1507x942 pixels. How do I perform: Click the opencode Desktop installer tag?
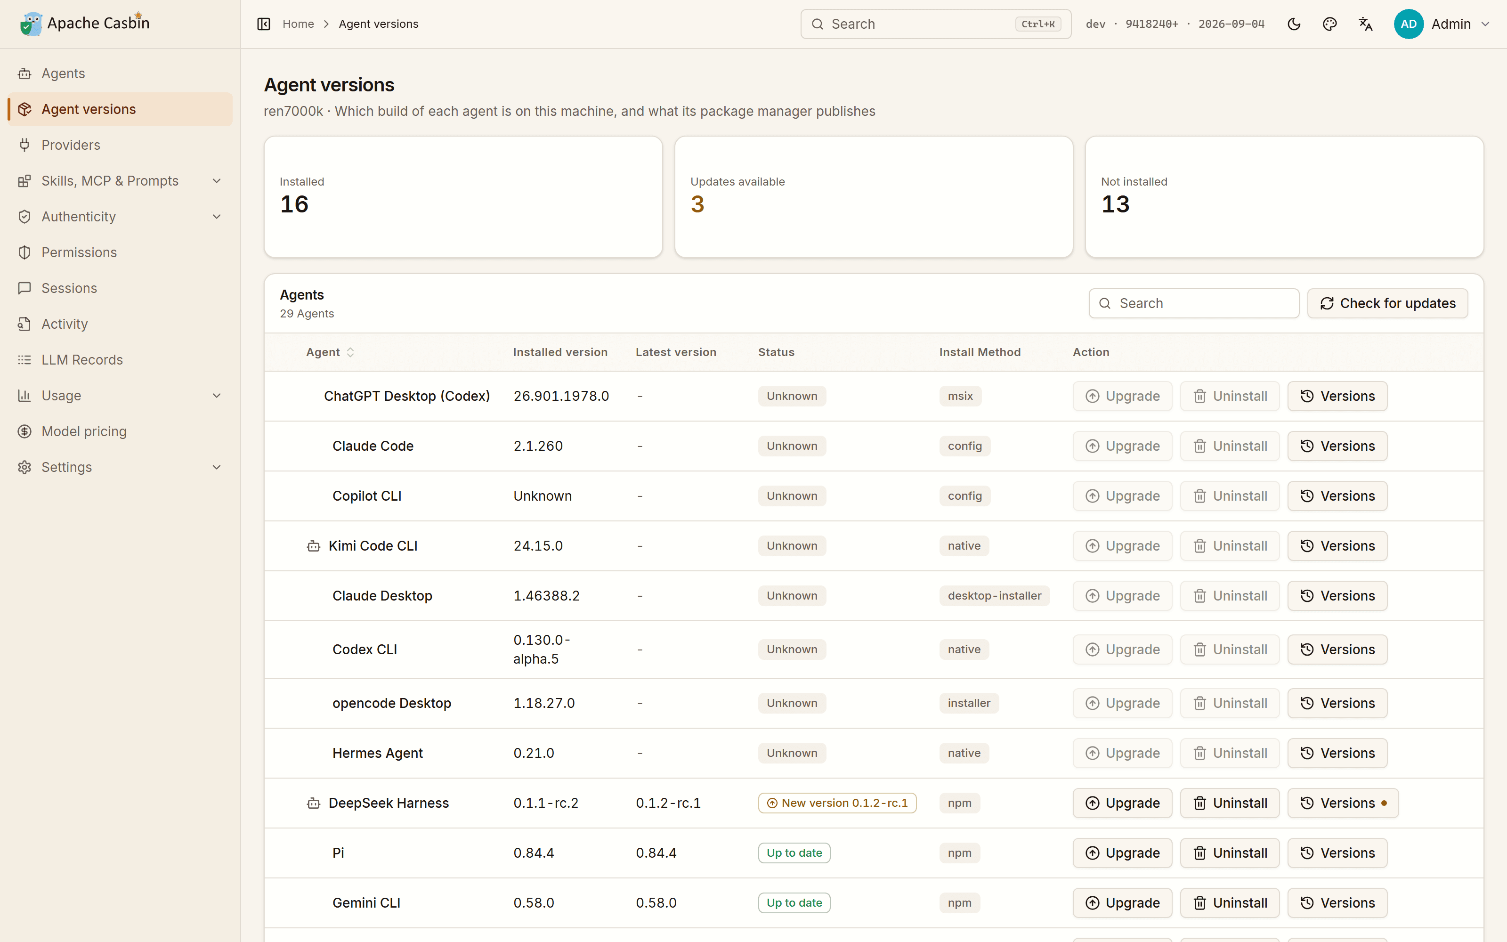click(969, 703)
